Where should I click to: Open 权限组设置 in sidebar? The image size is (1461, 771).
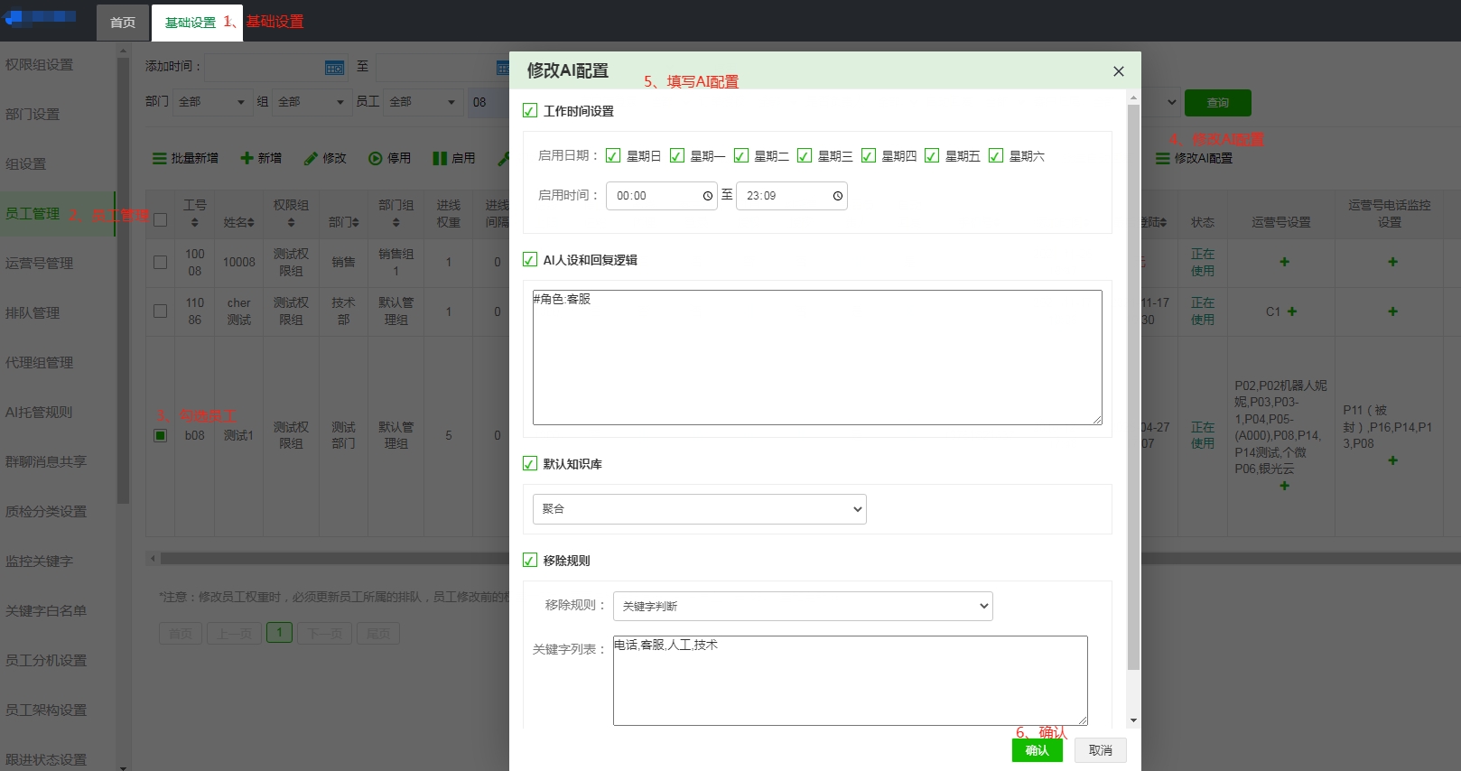tap(40, 65)
